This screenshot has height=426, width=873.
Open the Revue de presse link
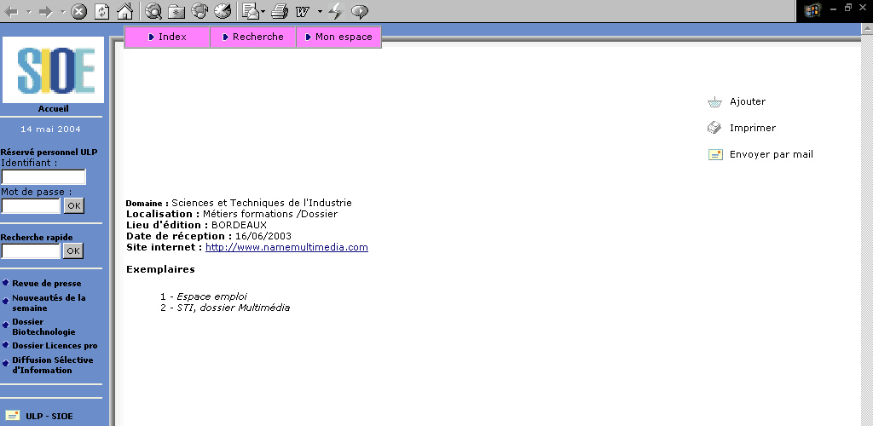(47, 284)
